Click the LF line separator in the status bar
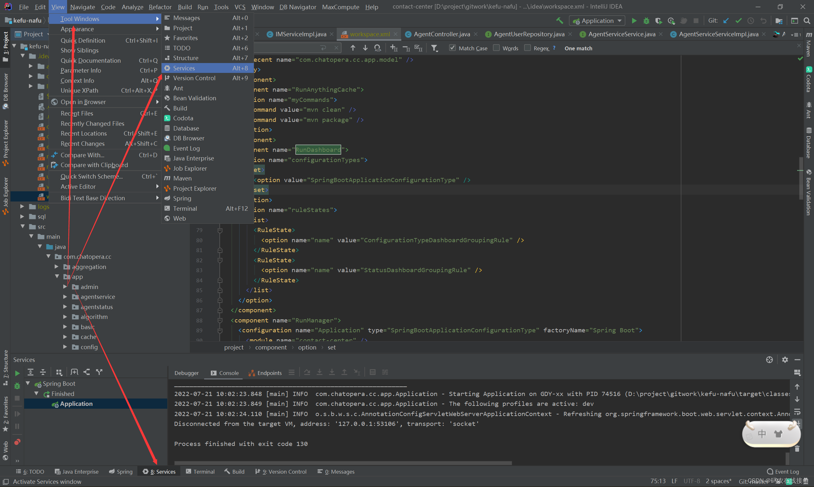814x487 pixels. click(x=674, y=481)
